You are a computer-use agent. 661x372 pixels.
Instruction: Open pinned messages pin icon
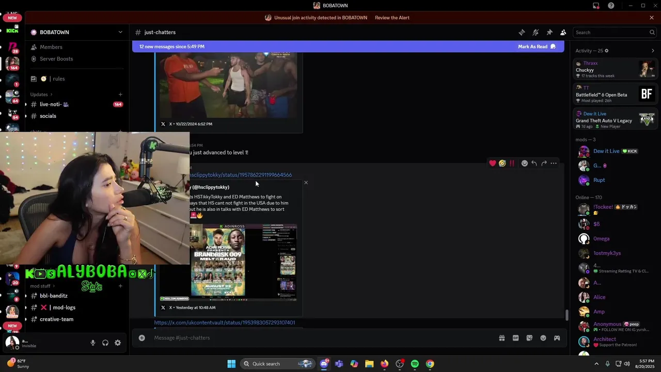(x=549, y=32)
